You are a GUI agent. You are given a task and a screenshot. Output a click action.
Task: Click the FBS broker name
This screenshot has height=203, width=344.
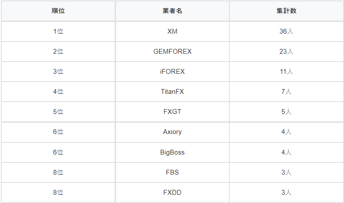coord(172,172)
